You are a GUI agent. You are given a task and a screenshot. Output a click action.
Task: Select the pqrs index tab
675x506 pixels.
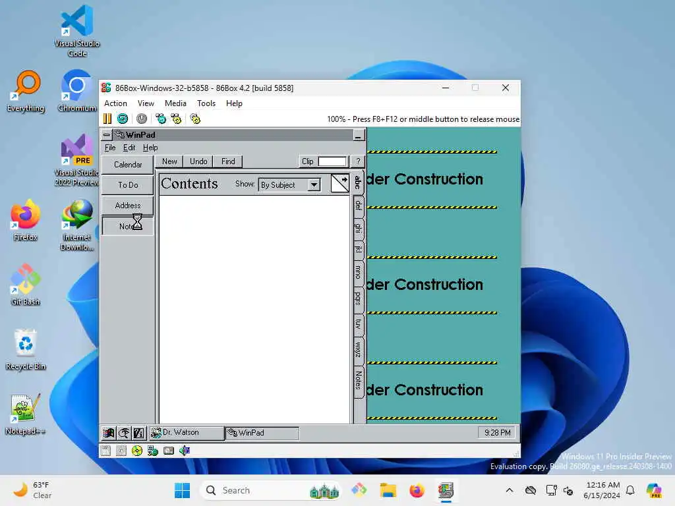(x=358, y=298)
